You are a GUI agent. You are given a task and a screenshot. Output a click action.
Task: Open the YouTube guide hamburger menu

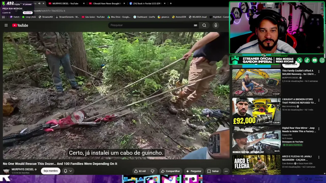pos(6,25)
